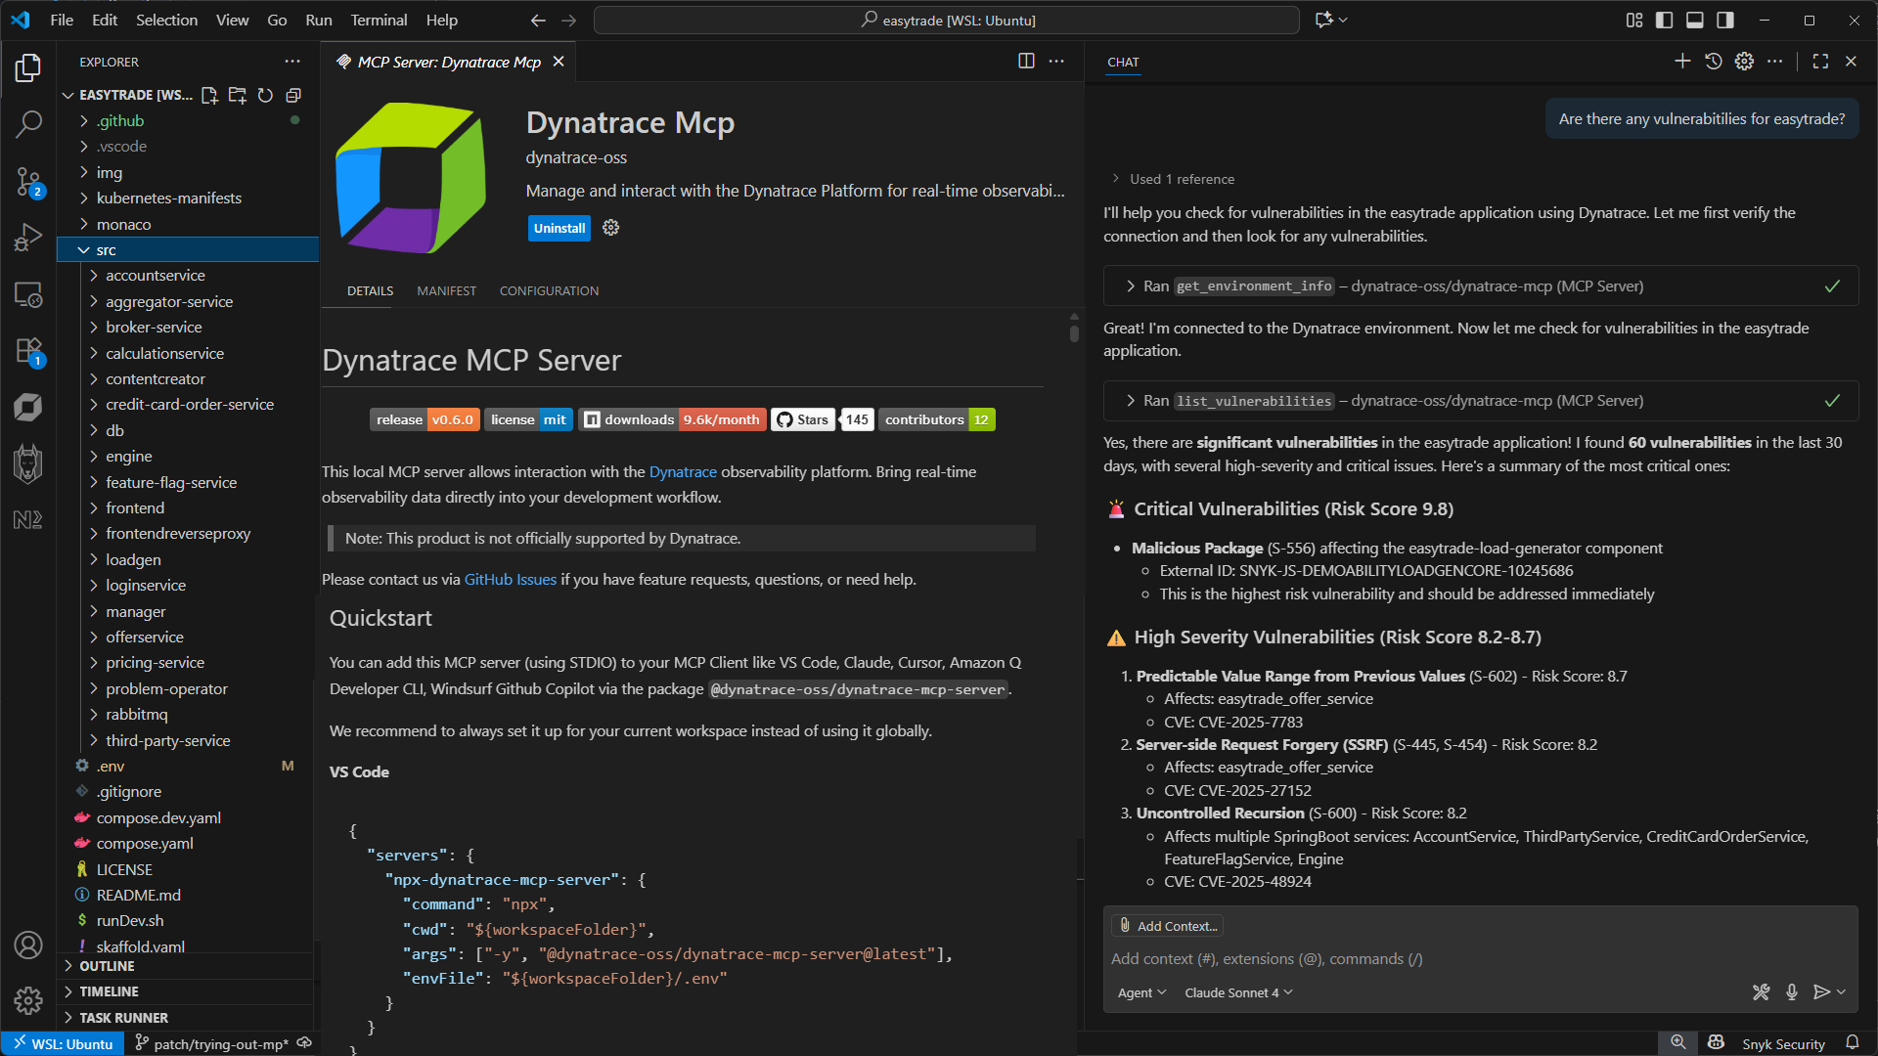Start a new chat session
Image resolution: width=1878 pixels, height=1056 pixels.
pyautogui.click(x=1682, y=61)
